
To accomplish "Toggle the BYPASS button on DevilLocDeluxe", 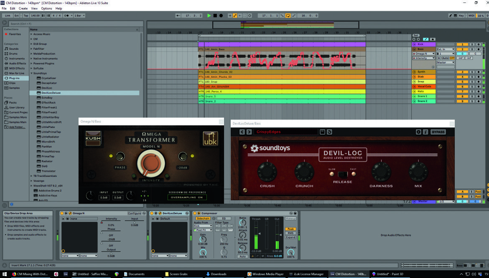I will click(x=438, y=132).
